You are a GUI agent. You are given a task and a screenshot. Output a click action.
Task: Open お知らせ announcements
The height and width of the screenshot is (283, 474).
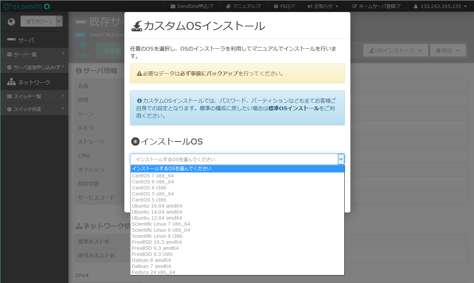tap(323, 6)
